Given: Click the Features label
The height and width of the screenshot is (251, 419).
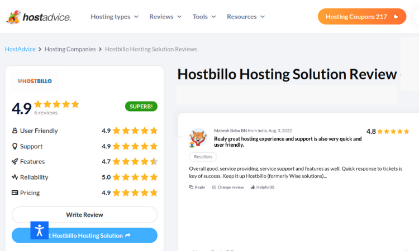Looking at the screenshot, I should point(32,162).
